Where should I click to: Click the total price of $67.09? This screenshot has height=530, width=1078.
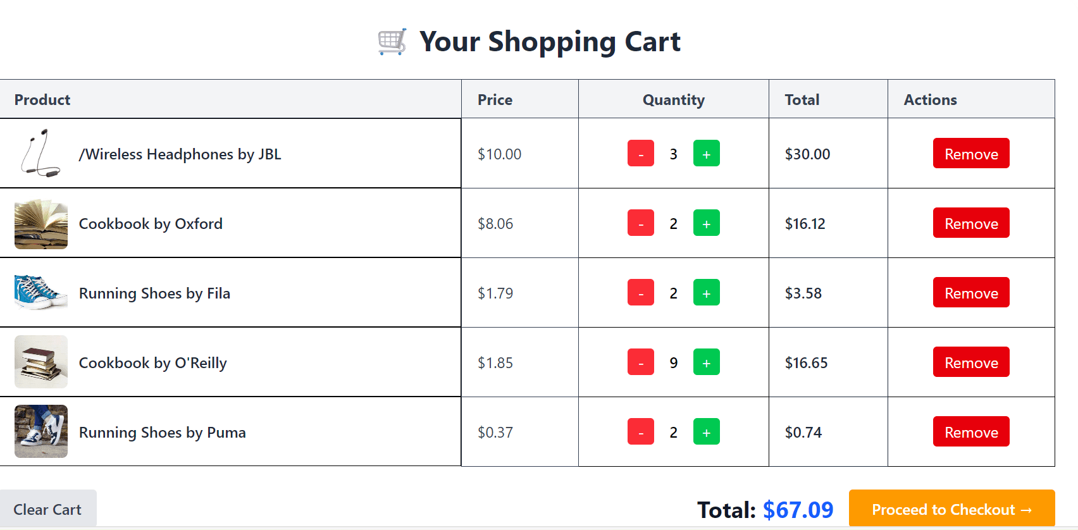[798, 509]
